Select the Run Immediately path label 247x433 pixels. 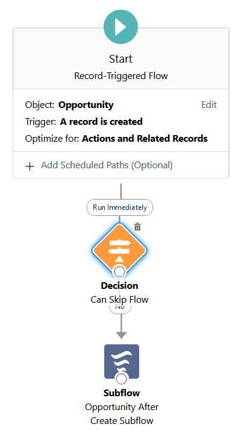[120, 207]
